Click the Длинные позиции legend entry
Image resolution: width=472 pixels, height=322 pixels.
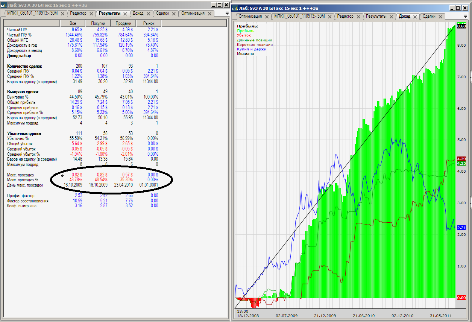point(255,40)
